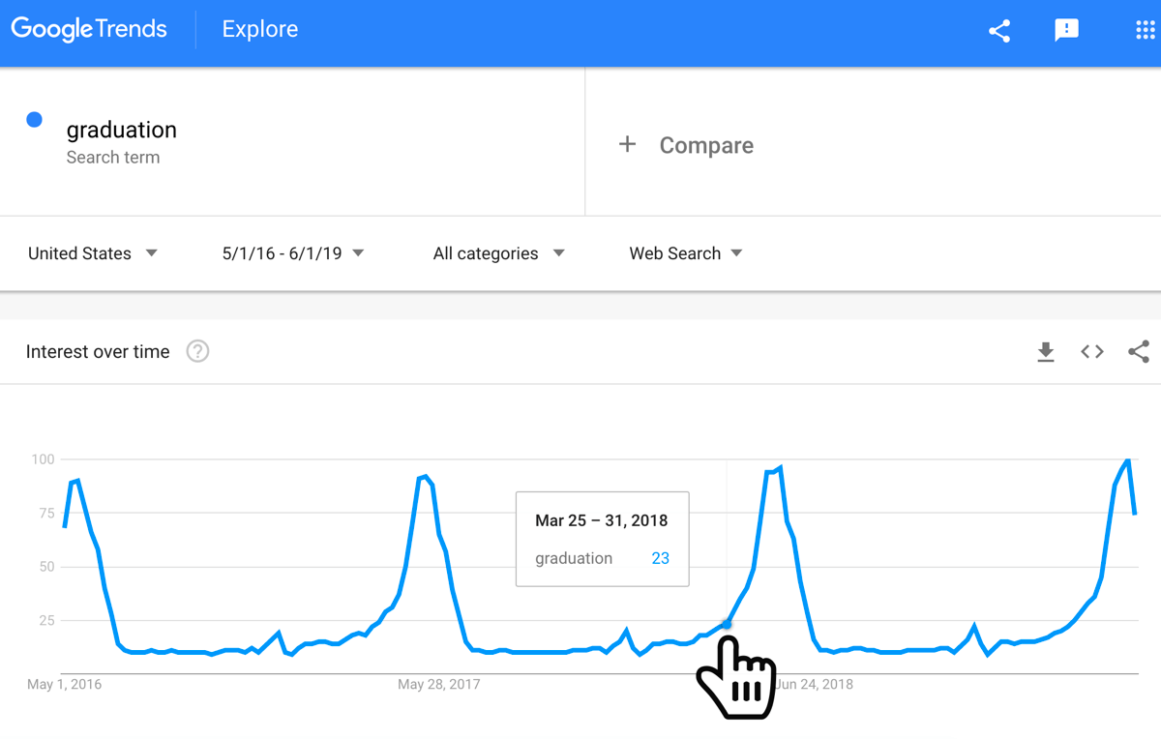Expand the Web Search type dropdown
Viewport: 1161px width, 739px height.
[686, 253]
